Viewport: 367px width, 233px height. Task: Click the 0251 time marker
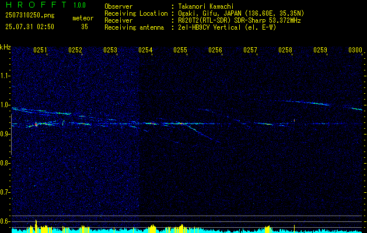point(40,50)
